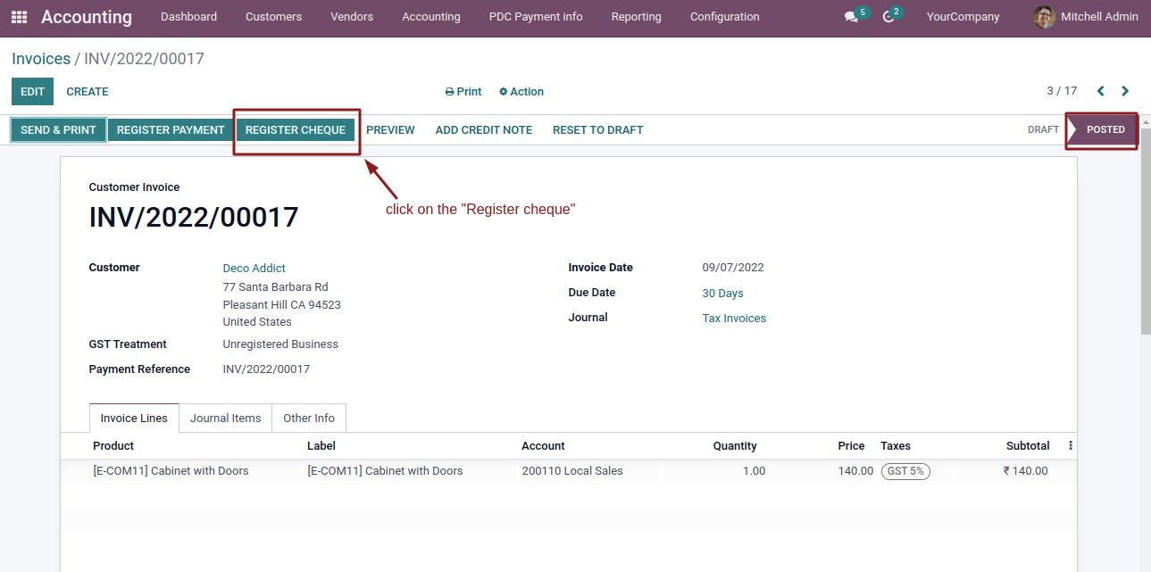1151x572 pixels.
Task: Open the activities clock icon with badge 2
Action: point(888,17)
